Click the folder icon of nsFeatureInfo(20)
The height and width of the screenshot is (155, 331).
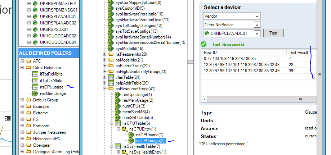click(111, 54)
